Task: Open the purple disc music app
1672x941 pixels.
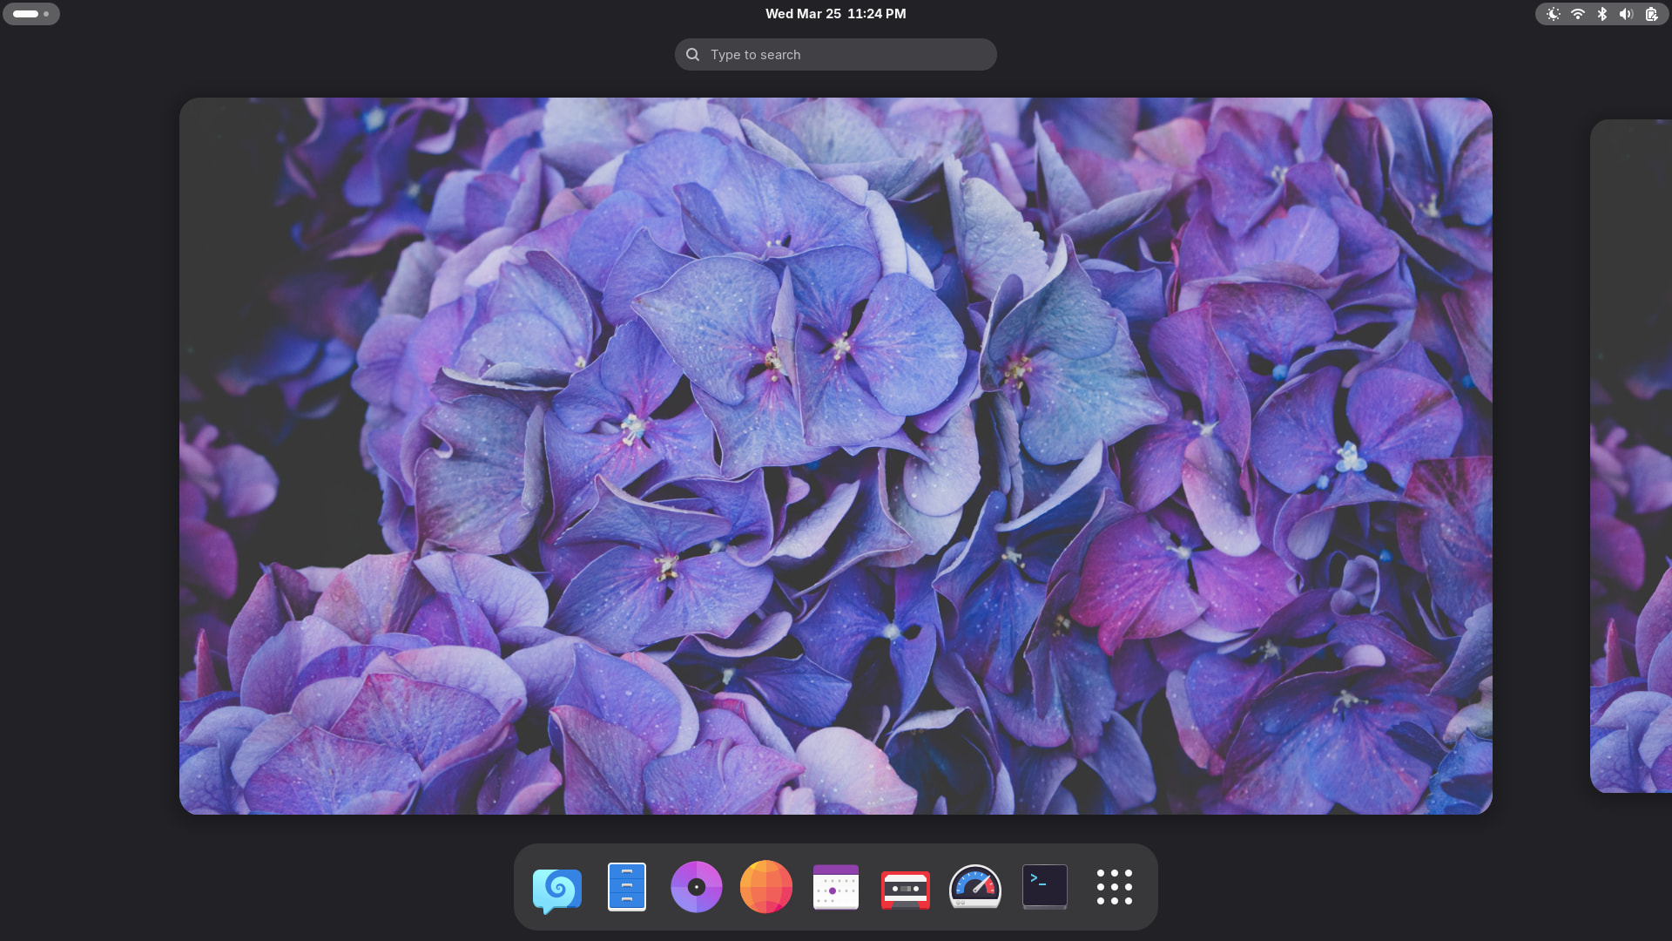Action: click(x=697, y=887)
